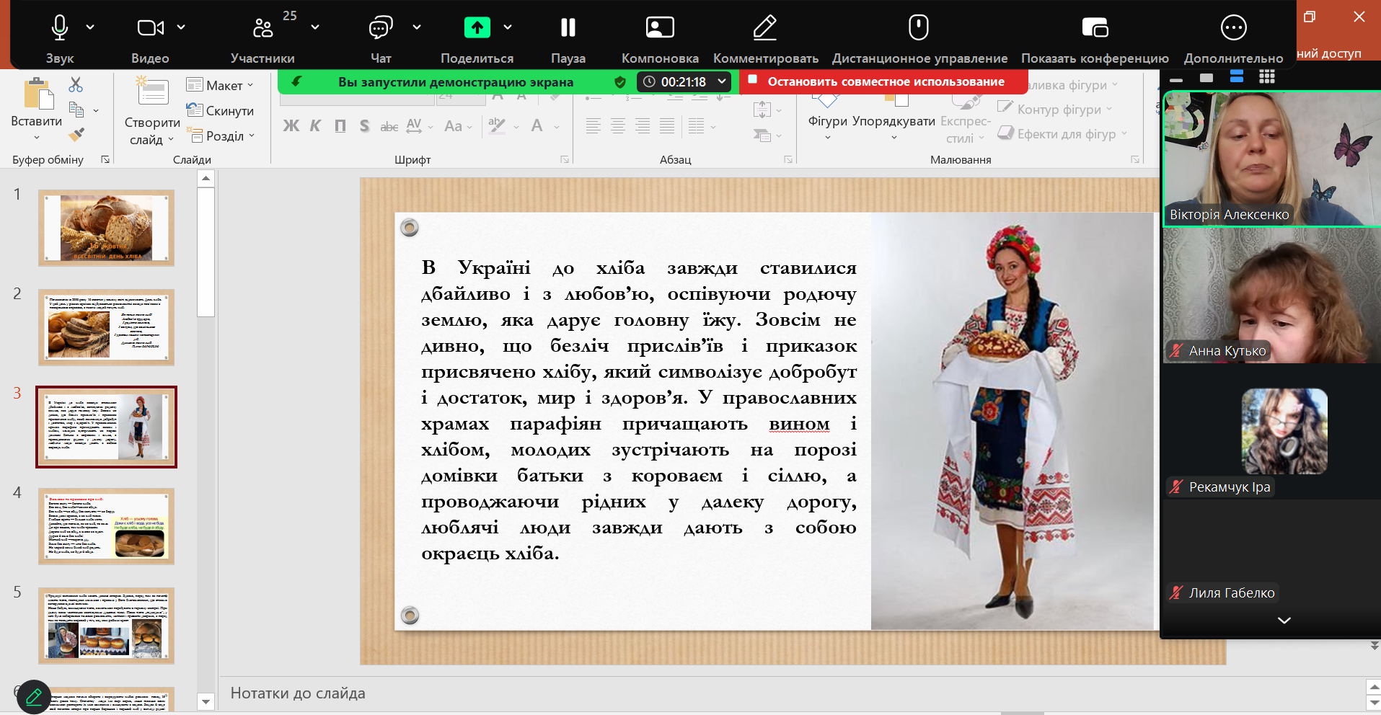This screenshot has width=1381, height=715.
Task: Turn off camera using Видео icon
Action: [150, 28]
